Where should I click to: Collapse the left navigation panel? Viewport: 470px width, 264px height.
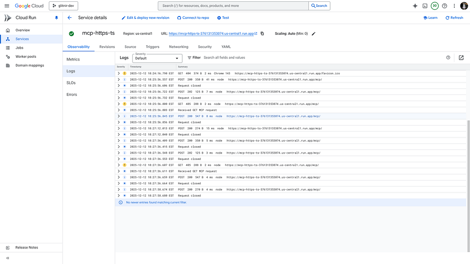[x=8, y=258]
